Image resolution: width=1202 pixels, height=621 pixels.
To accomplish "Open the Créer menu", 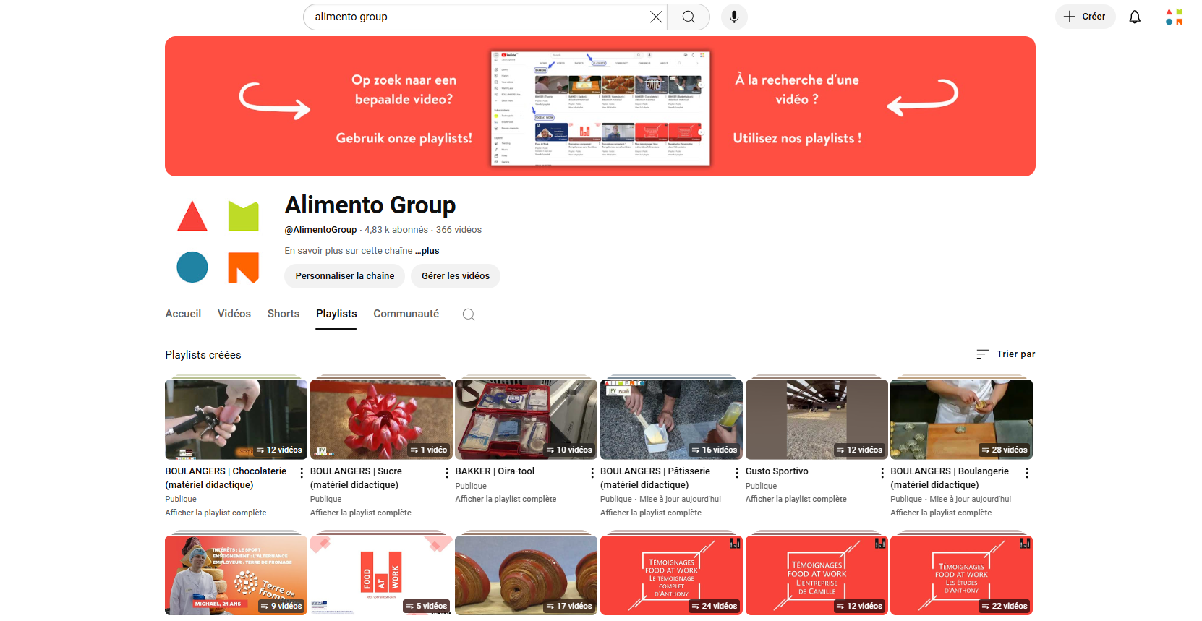I will click(x=1084, y=17).
